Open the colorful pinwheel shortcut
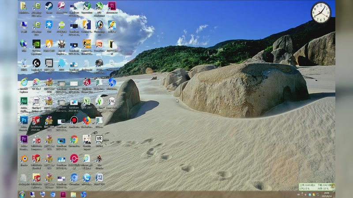353x198 pixels. pyautogui.click(x=36, y=82)
